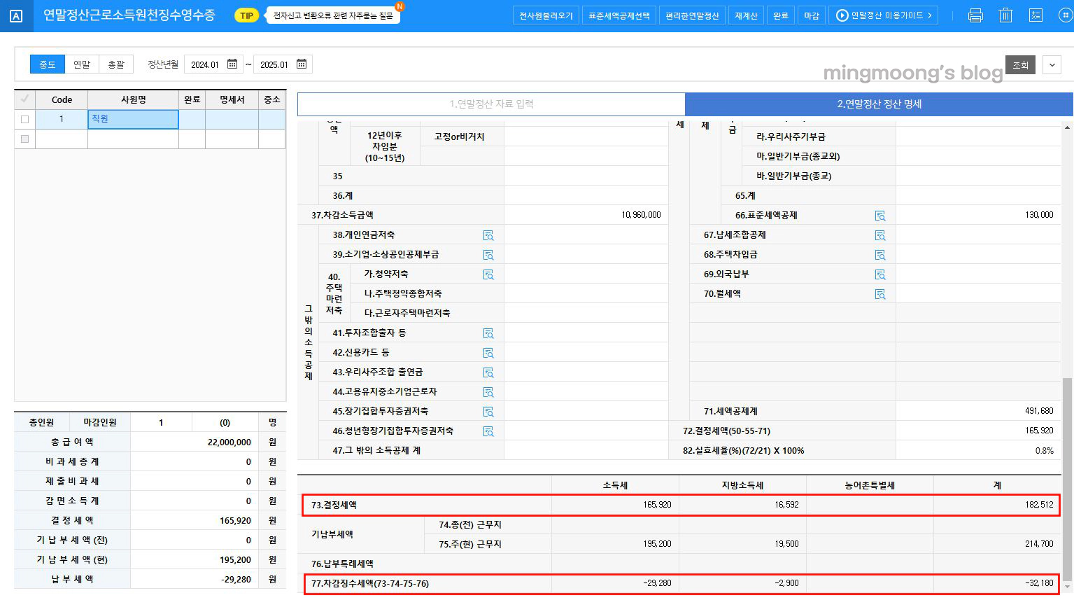Click -29,280 납부세액 in left summary
This screenshot has width=1074, height=600.
tap(236, 580)
